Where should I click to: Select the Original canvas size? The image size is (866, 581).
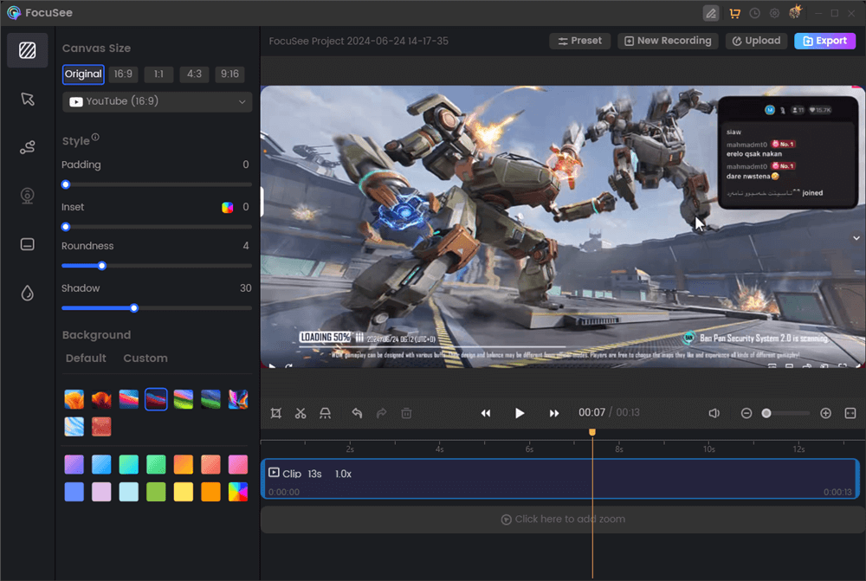point(83,74)
